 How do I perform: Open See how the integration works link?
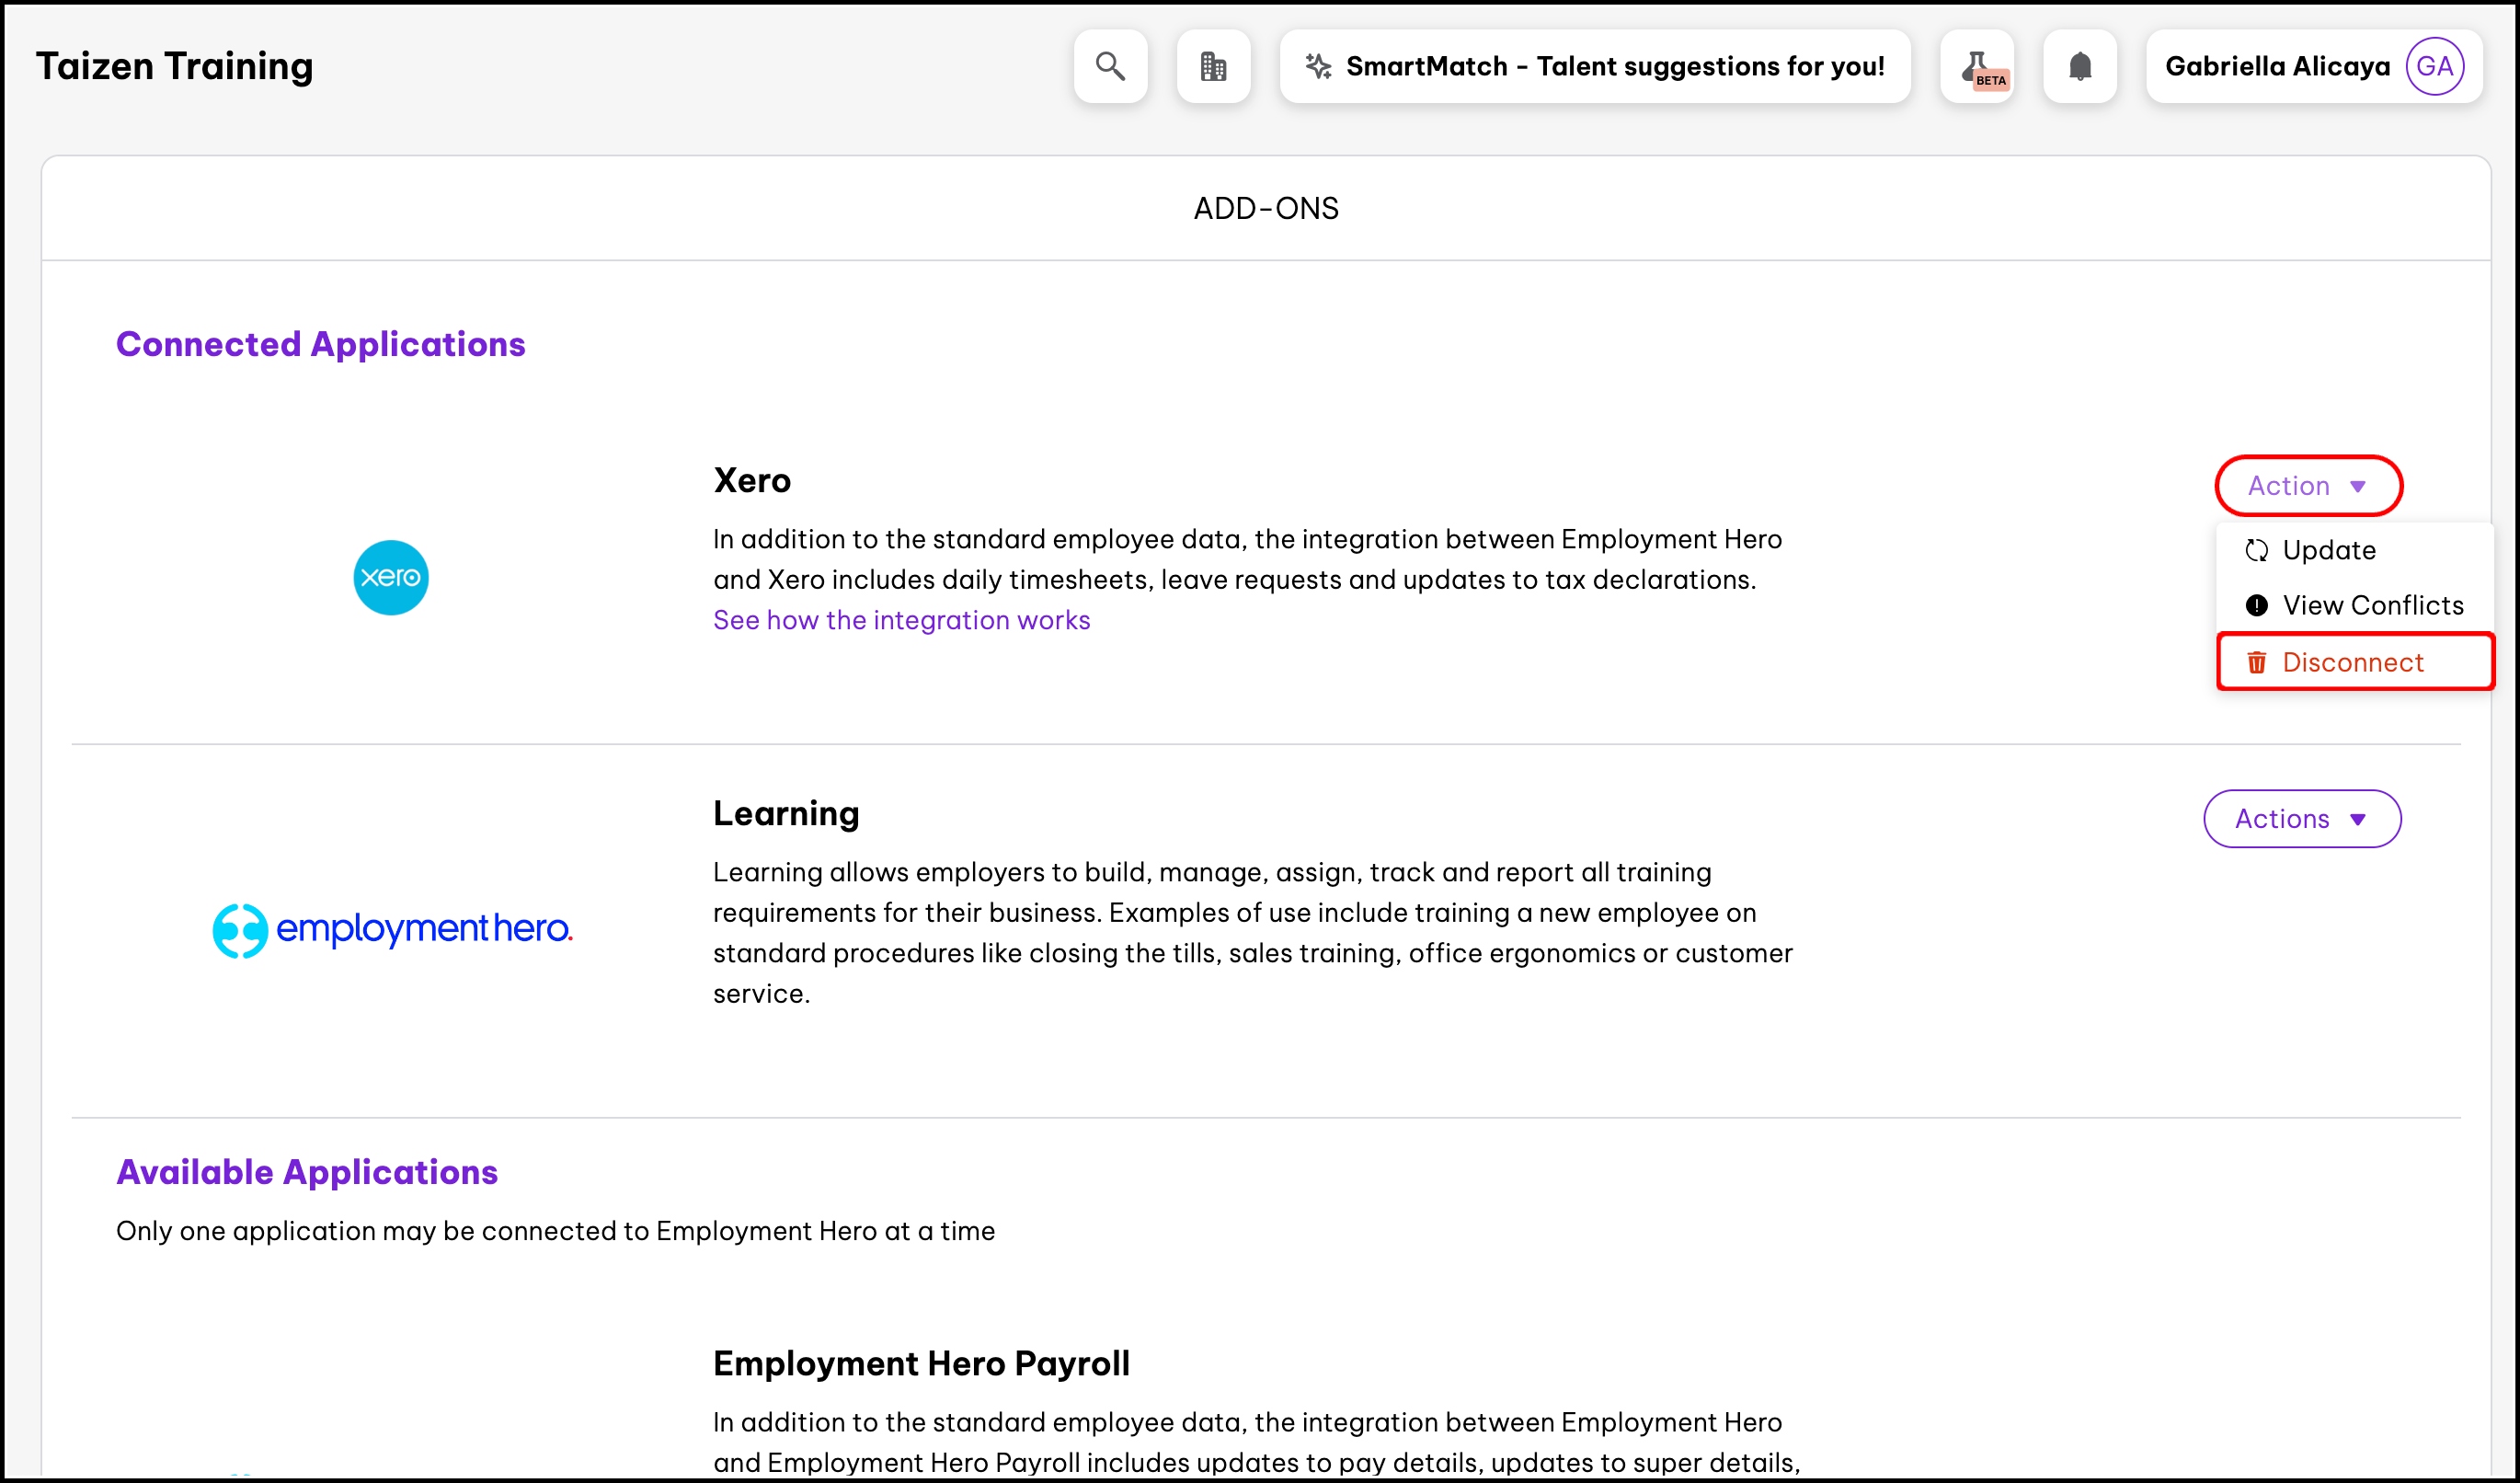point(901,620)
